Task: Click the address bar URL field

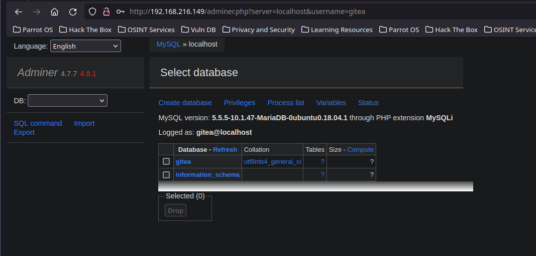Action: 307,12
